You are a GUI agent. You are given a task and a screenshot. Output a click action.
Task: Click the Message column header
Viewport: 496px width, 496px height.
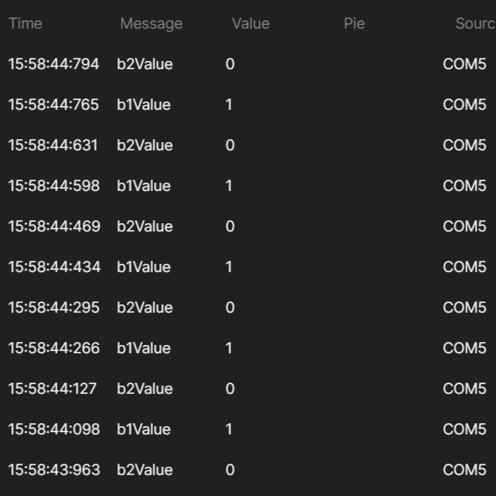click(x=151, y=23)
